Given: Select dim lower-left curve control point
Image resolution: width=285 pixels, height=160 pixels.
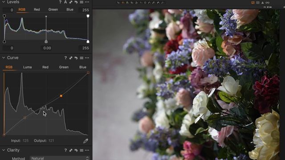Looking at the screenshot, I should (x=25, y=118).
